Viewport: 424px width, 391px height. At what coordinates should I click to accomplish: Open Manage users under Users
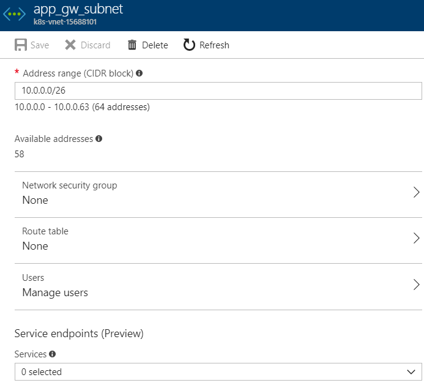click(x=218, y=286)
